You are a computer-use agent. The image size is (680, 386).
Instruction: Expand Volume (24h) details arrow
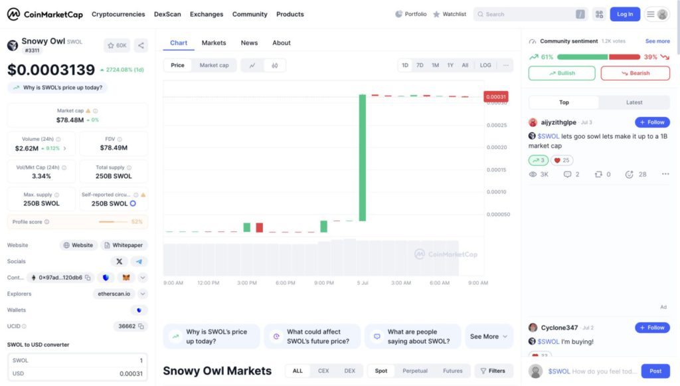(64, 148)
